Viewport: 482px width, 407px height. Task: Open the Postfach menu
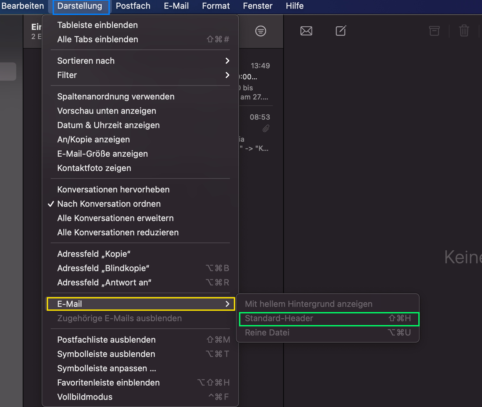coord(133,6)
